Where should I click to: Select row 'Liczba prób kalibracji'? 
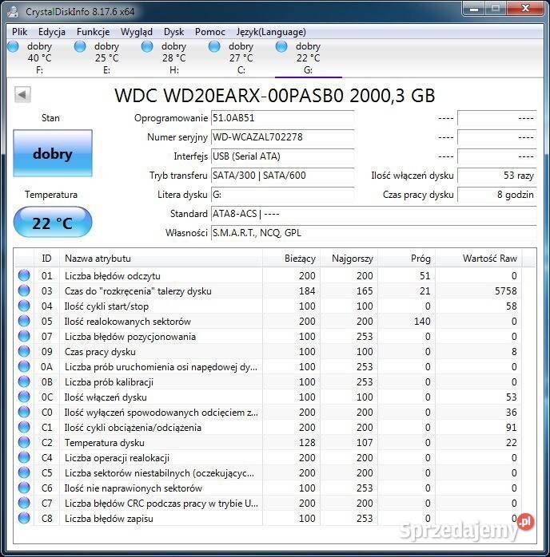tap(269, 382)
